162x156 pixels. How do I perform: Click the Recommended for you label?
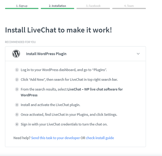[x=20, y=42]
